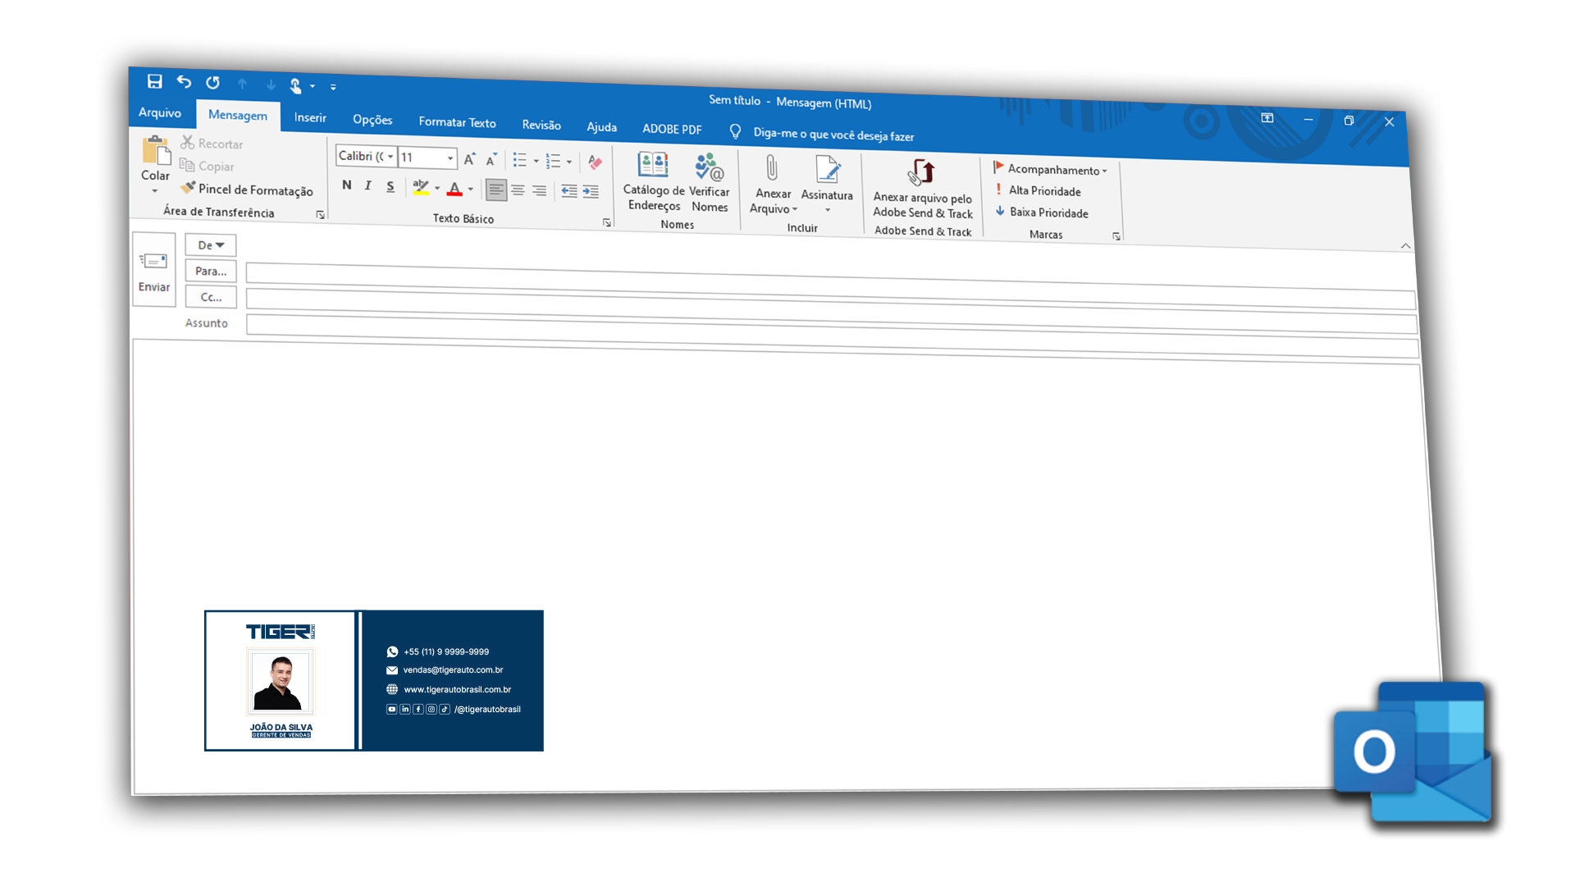Attach file via Adobe Send & Track
The image size is (1575, 886).
coord(920,187)
